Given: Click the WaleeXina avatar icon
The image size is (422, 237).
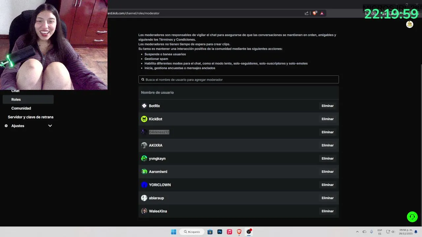Looking at the screenshot, I should click(x=144, y=211).
